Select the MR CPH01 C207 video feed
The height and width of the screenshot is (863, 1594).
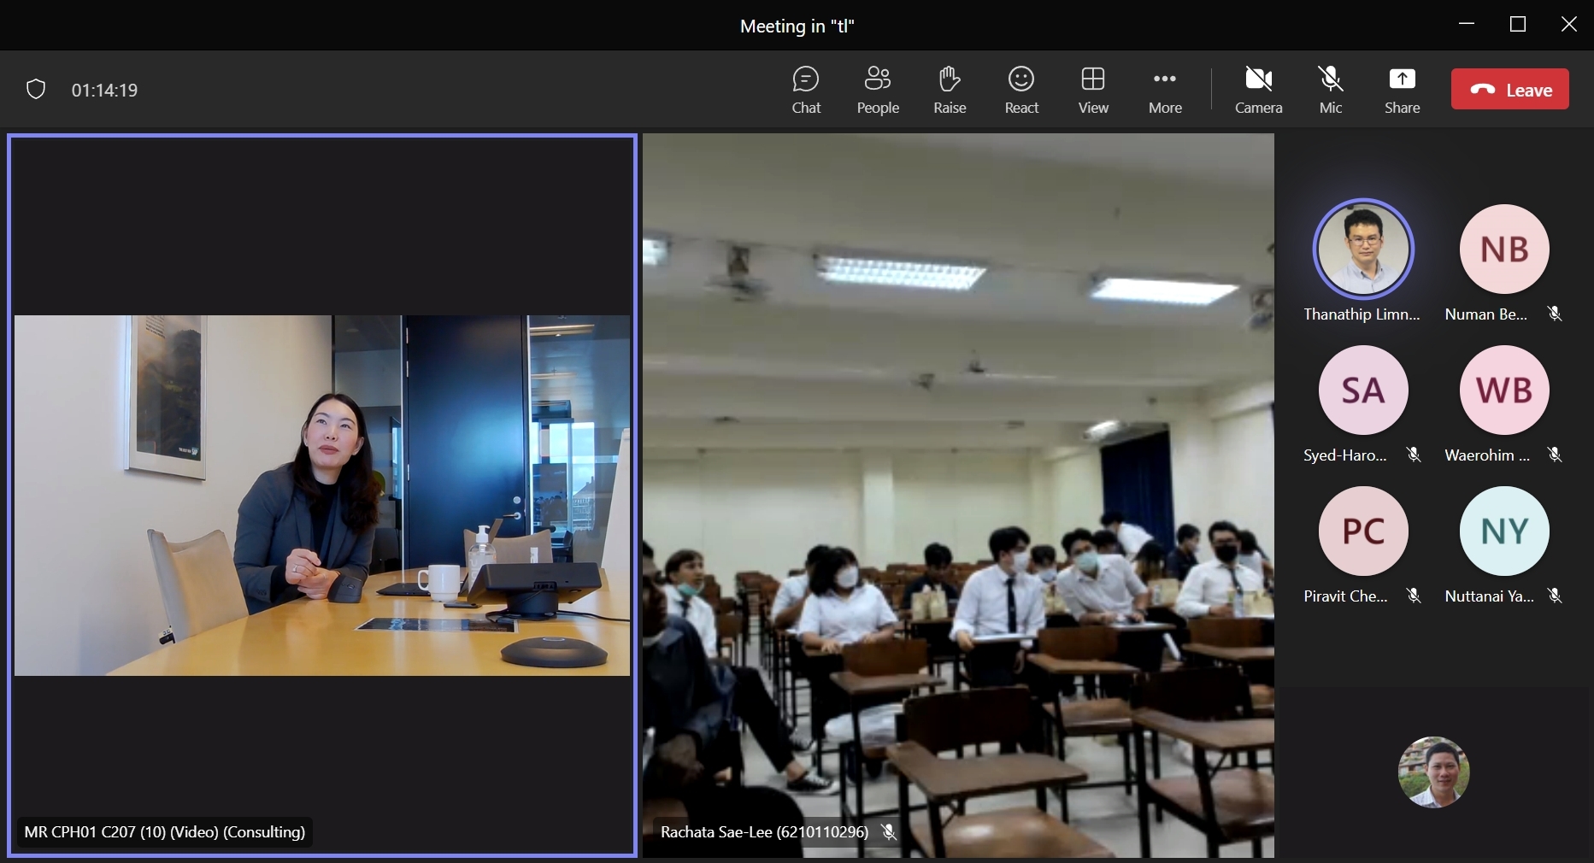322,495
